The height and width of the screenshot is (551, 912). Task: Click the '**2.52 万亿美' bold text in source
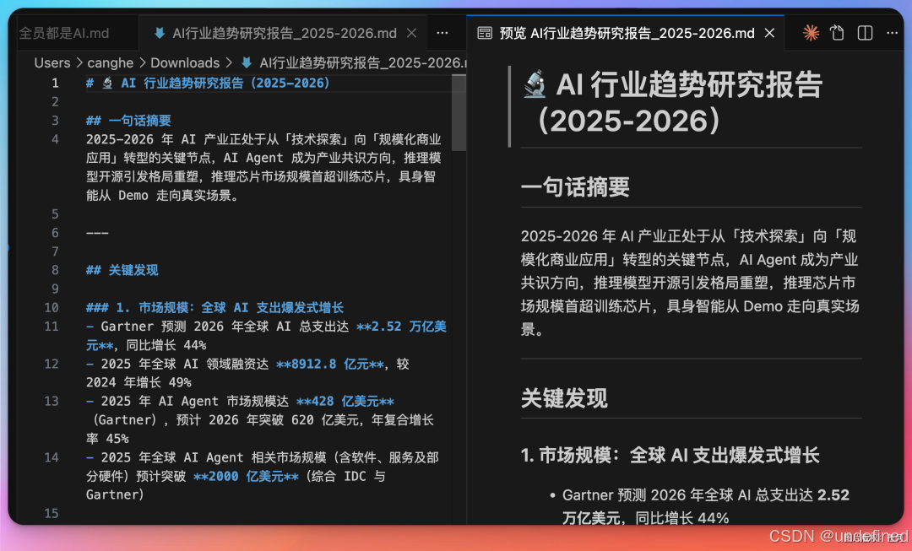point(401,326)
